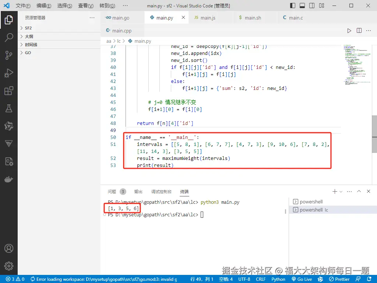Expand the SF2 folder section
The image size is (377, 283).
pyautogui.click(x=59, y=28)
